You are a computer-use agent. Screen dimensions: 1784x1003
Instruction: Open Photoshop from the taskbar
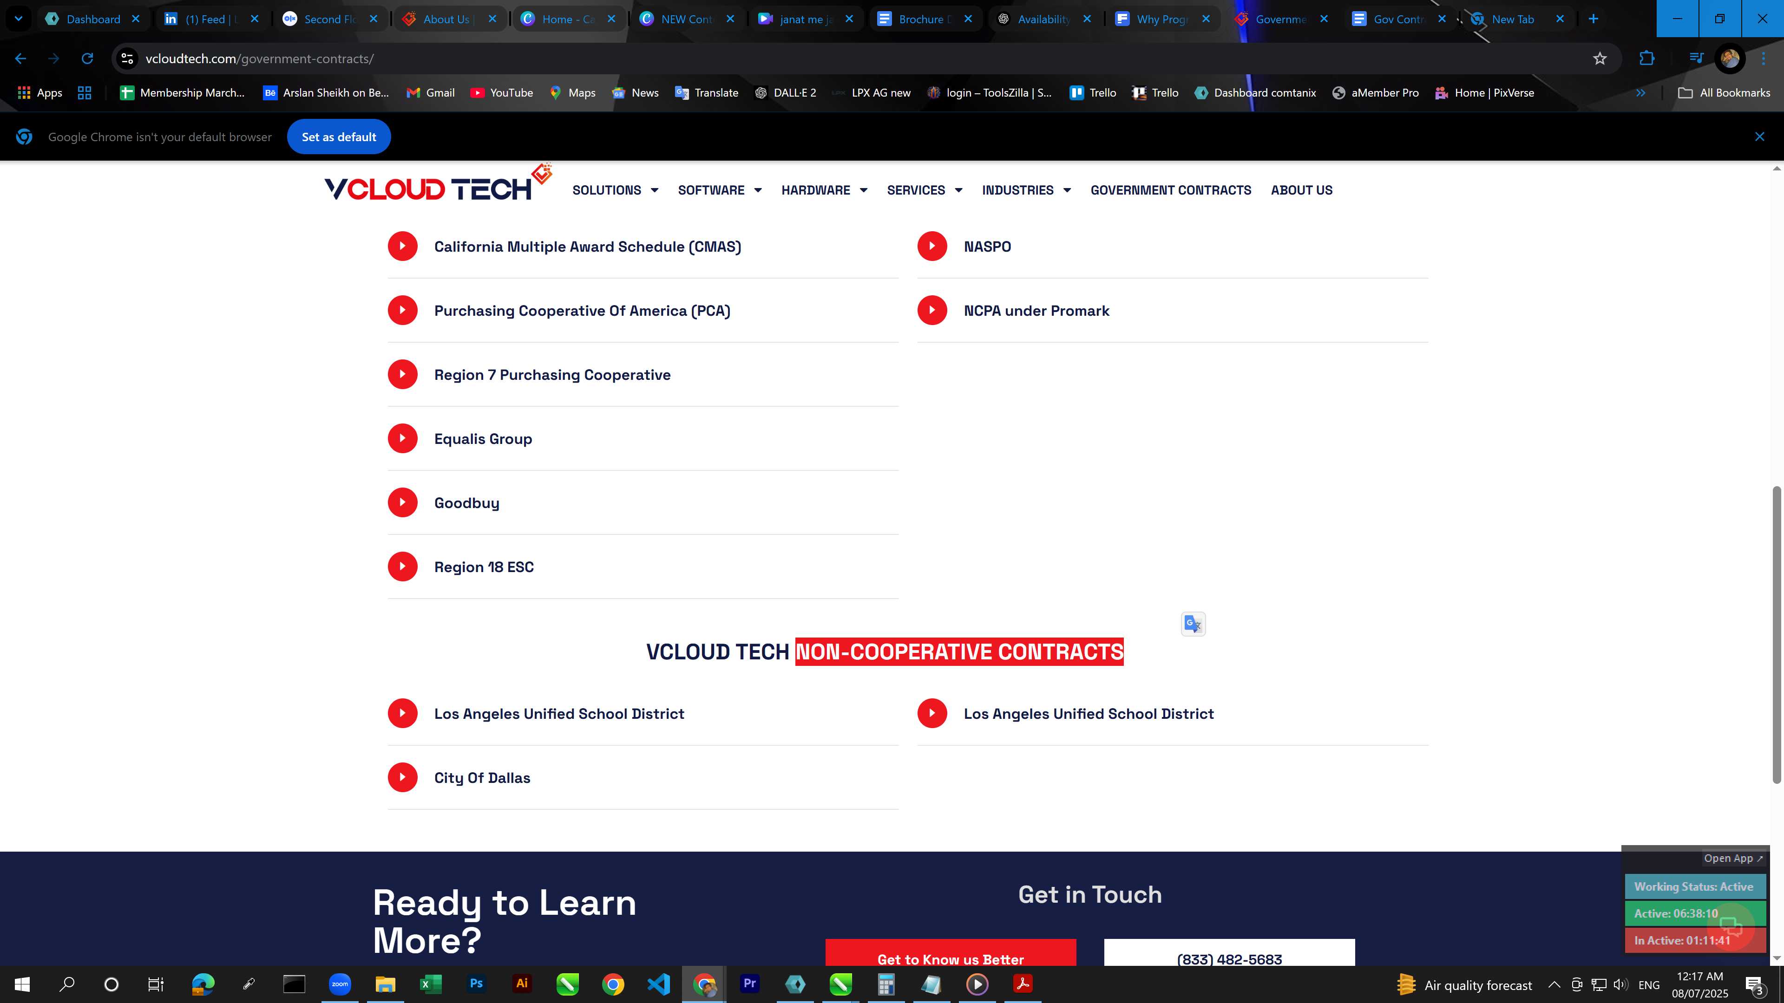click(x=476, y=983)
